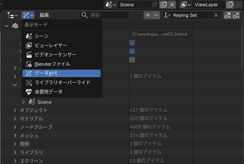Click the Keying Set selector field
This screenshot has height=164, width=244.
click(188, 15)
